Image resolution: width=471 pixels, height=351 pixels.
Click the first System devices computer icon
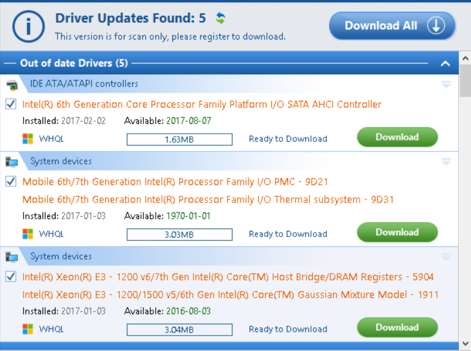(x=12, y=162)
